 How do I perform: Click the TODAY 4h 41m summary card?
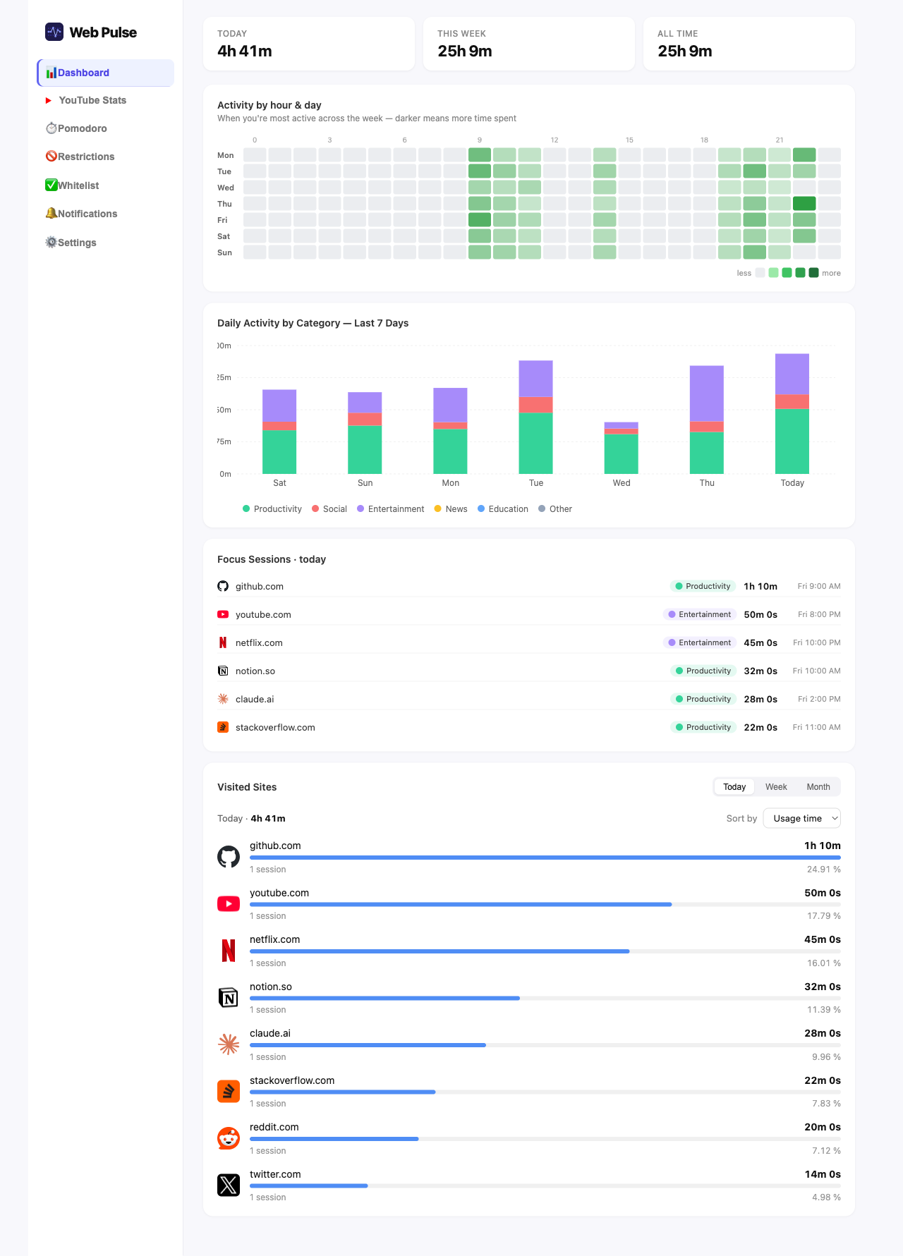coord(309,44)
